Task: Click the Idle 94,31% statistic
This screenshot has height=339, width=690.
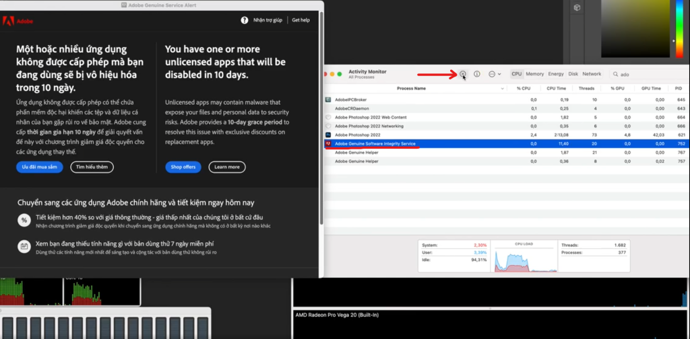Action: [x=454, y=260]
